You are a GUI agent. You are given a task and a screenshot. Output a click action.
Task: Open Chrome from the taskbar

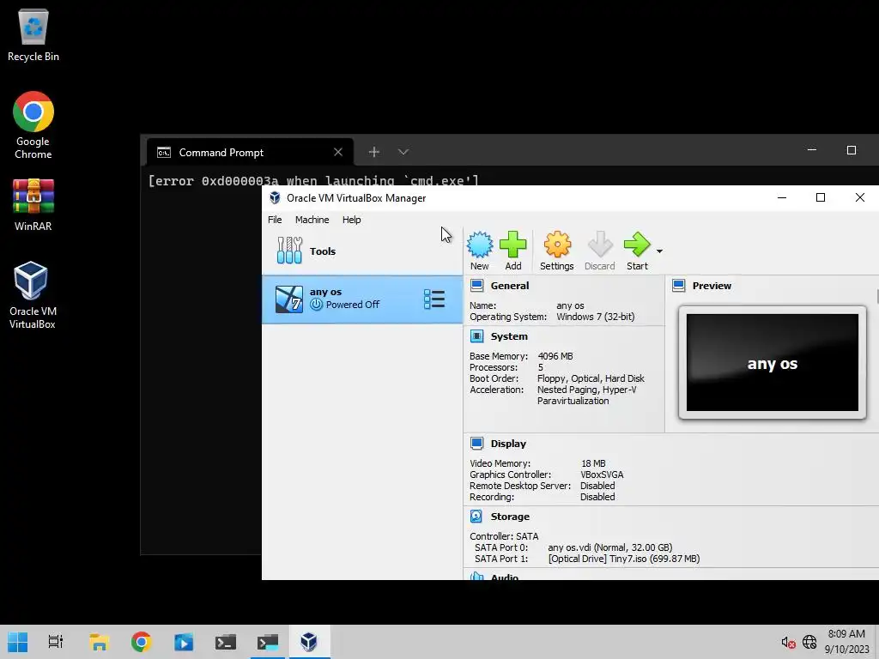(x=142, y=642)
